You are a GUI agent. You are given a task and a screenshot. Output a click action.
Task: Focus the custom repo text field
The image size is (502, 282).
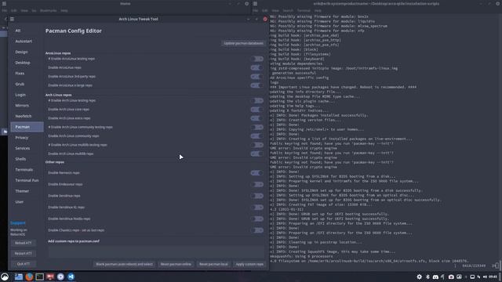coord(156,252)
